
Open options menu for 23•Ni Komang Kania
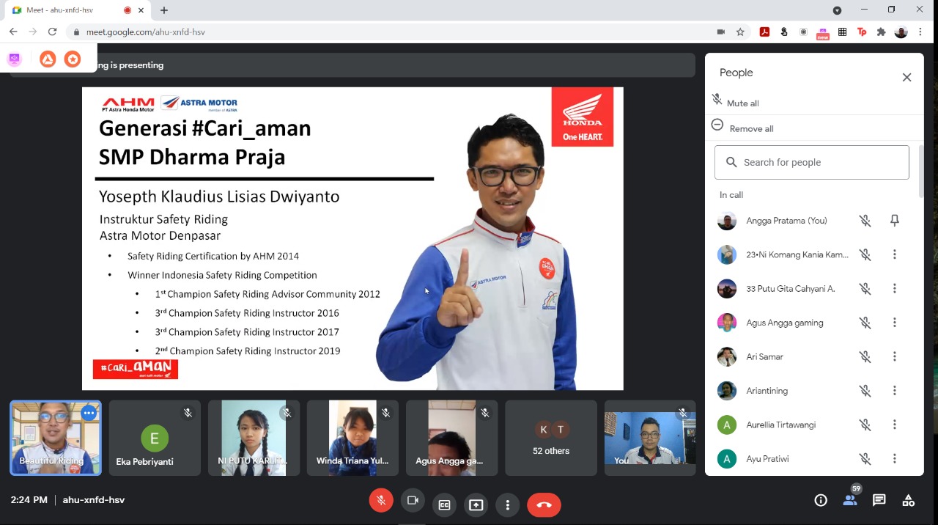[895, 254]
